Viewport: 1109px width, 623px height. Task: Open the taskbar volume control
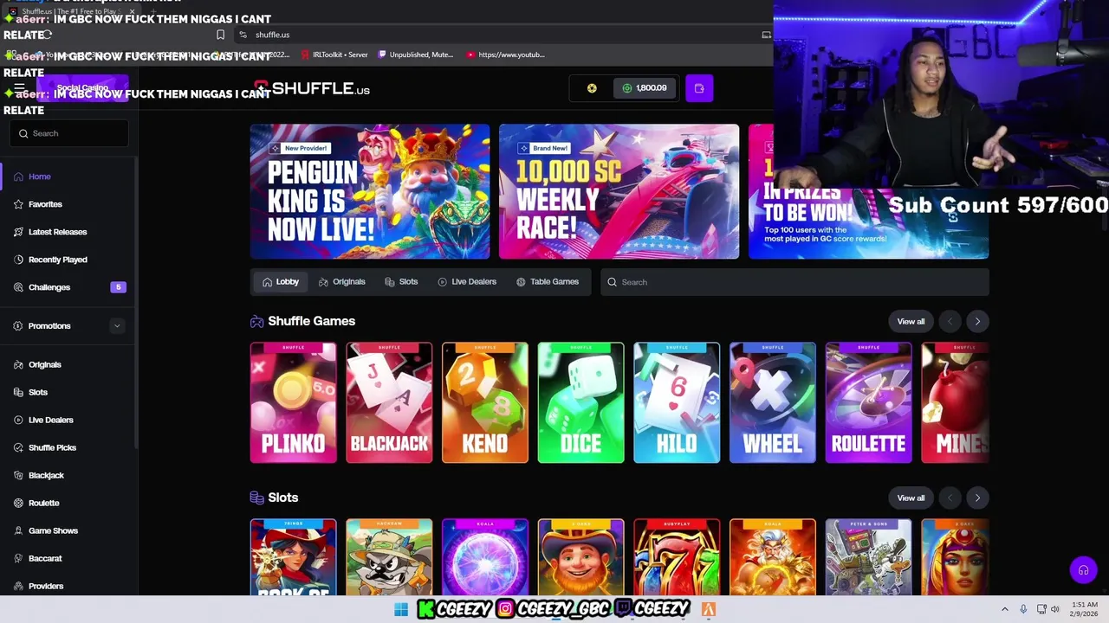[x=1055, y=609]
